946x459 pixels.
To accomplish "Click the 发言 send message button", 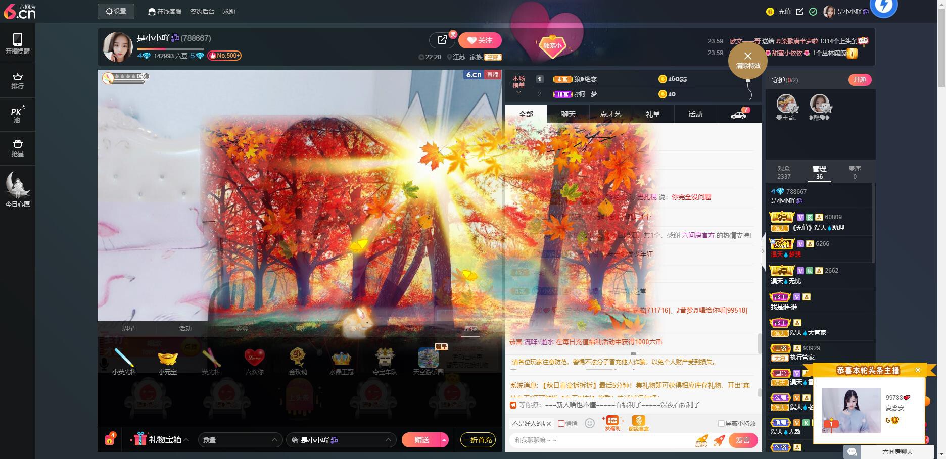I will [x=743, y=440].
